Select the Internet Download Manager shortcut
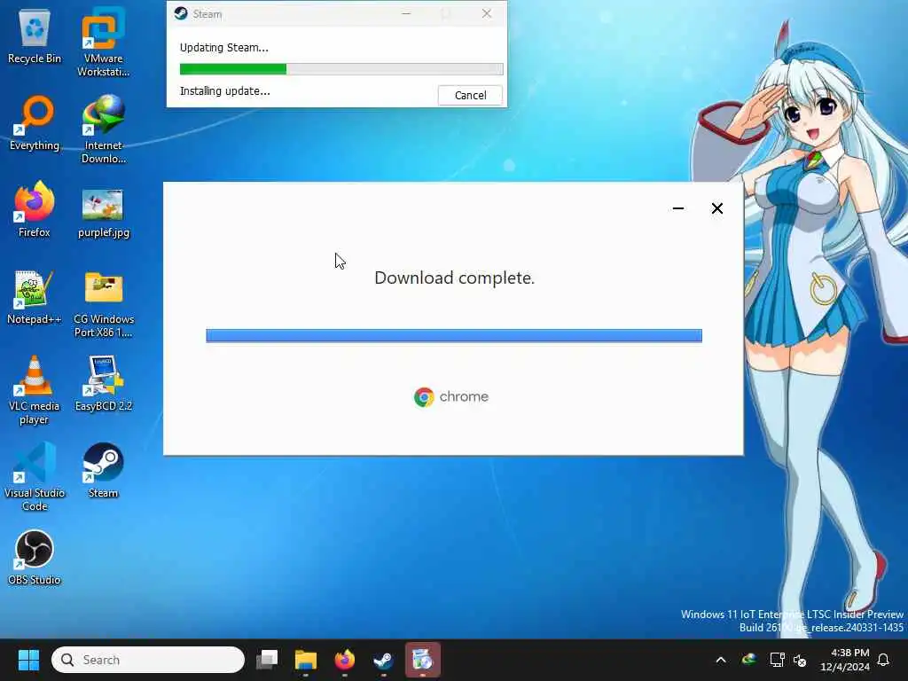 click(x=103, y=129)
